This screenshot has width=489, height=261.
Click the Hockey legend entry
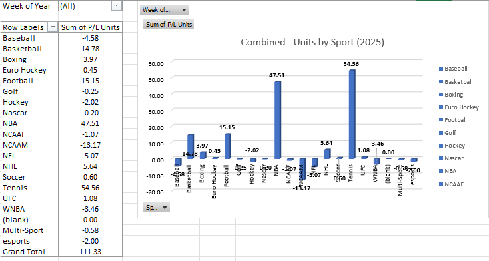[452, 146]
